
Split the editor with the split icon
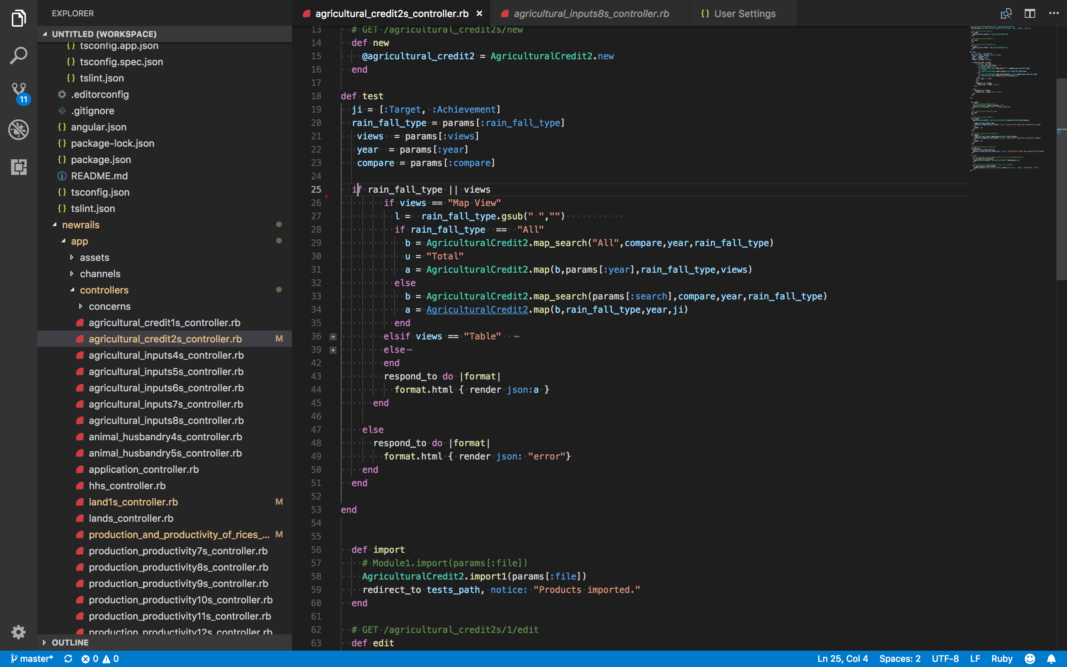coord(1030,14)
